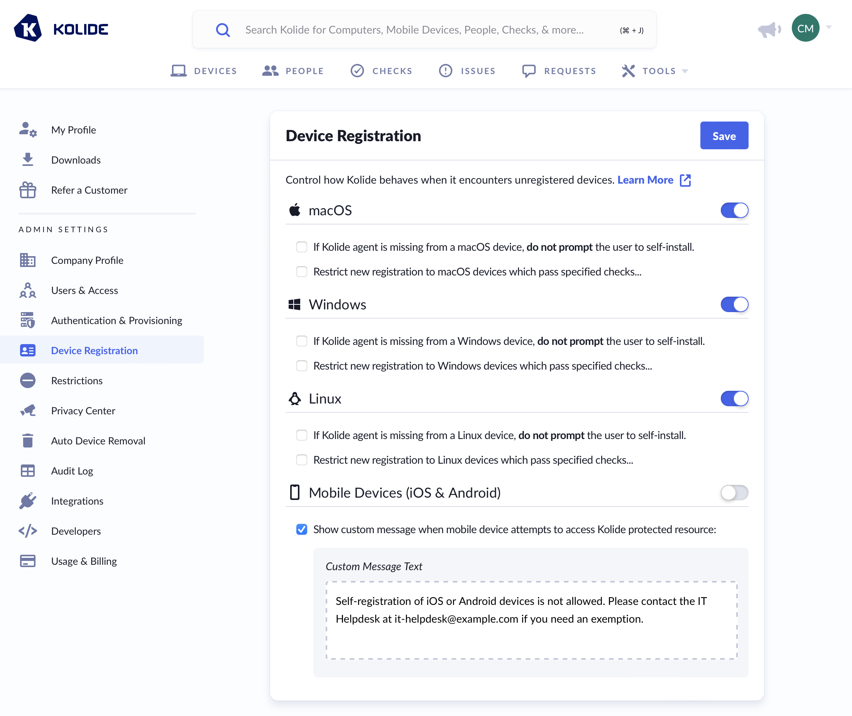Open announcements megaphone icon
Screen dimensions: 852x716
pos(769,29)
